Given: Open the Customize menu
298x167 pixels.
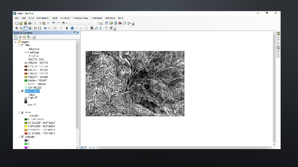Looking at the screenshot, I should point(97,18).
